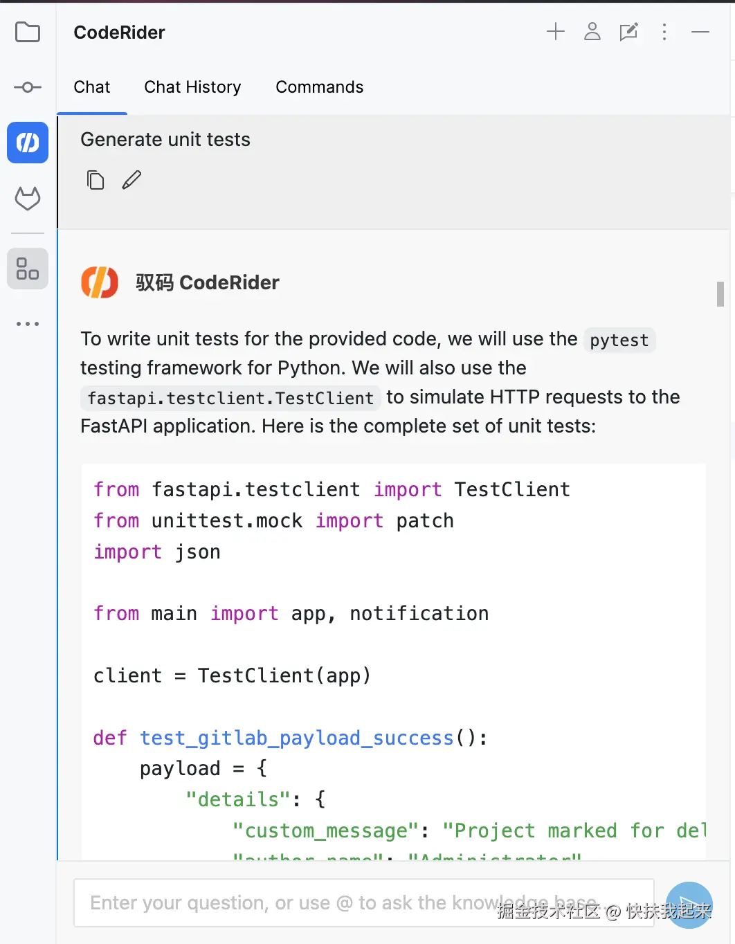This screenshot has height=944, width=735.
Task: Click the fastapi.testclient.TestClient inline code
Action: [230, 398]
